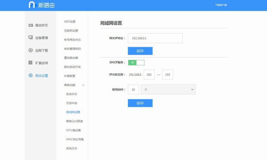This screenshot has width=267, height=160.
Task: Toggle the DHCP服务 switch off
Action: point(136,62)
